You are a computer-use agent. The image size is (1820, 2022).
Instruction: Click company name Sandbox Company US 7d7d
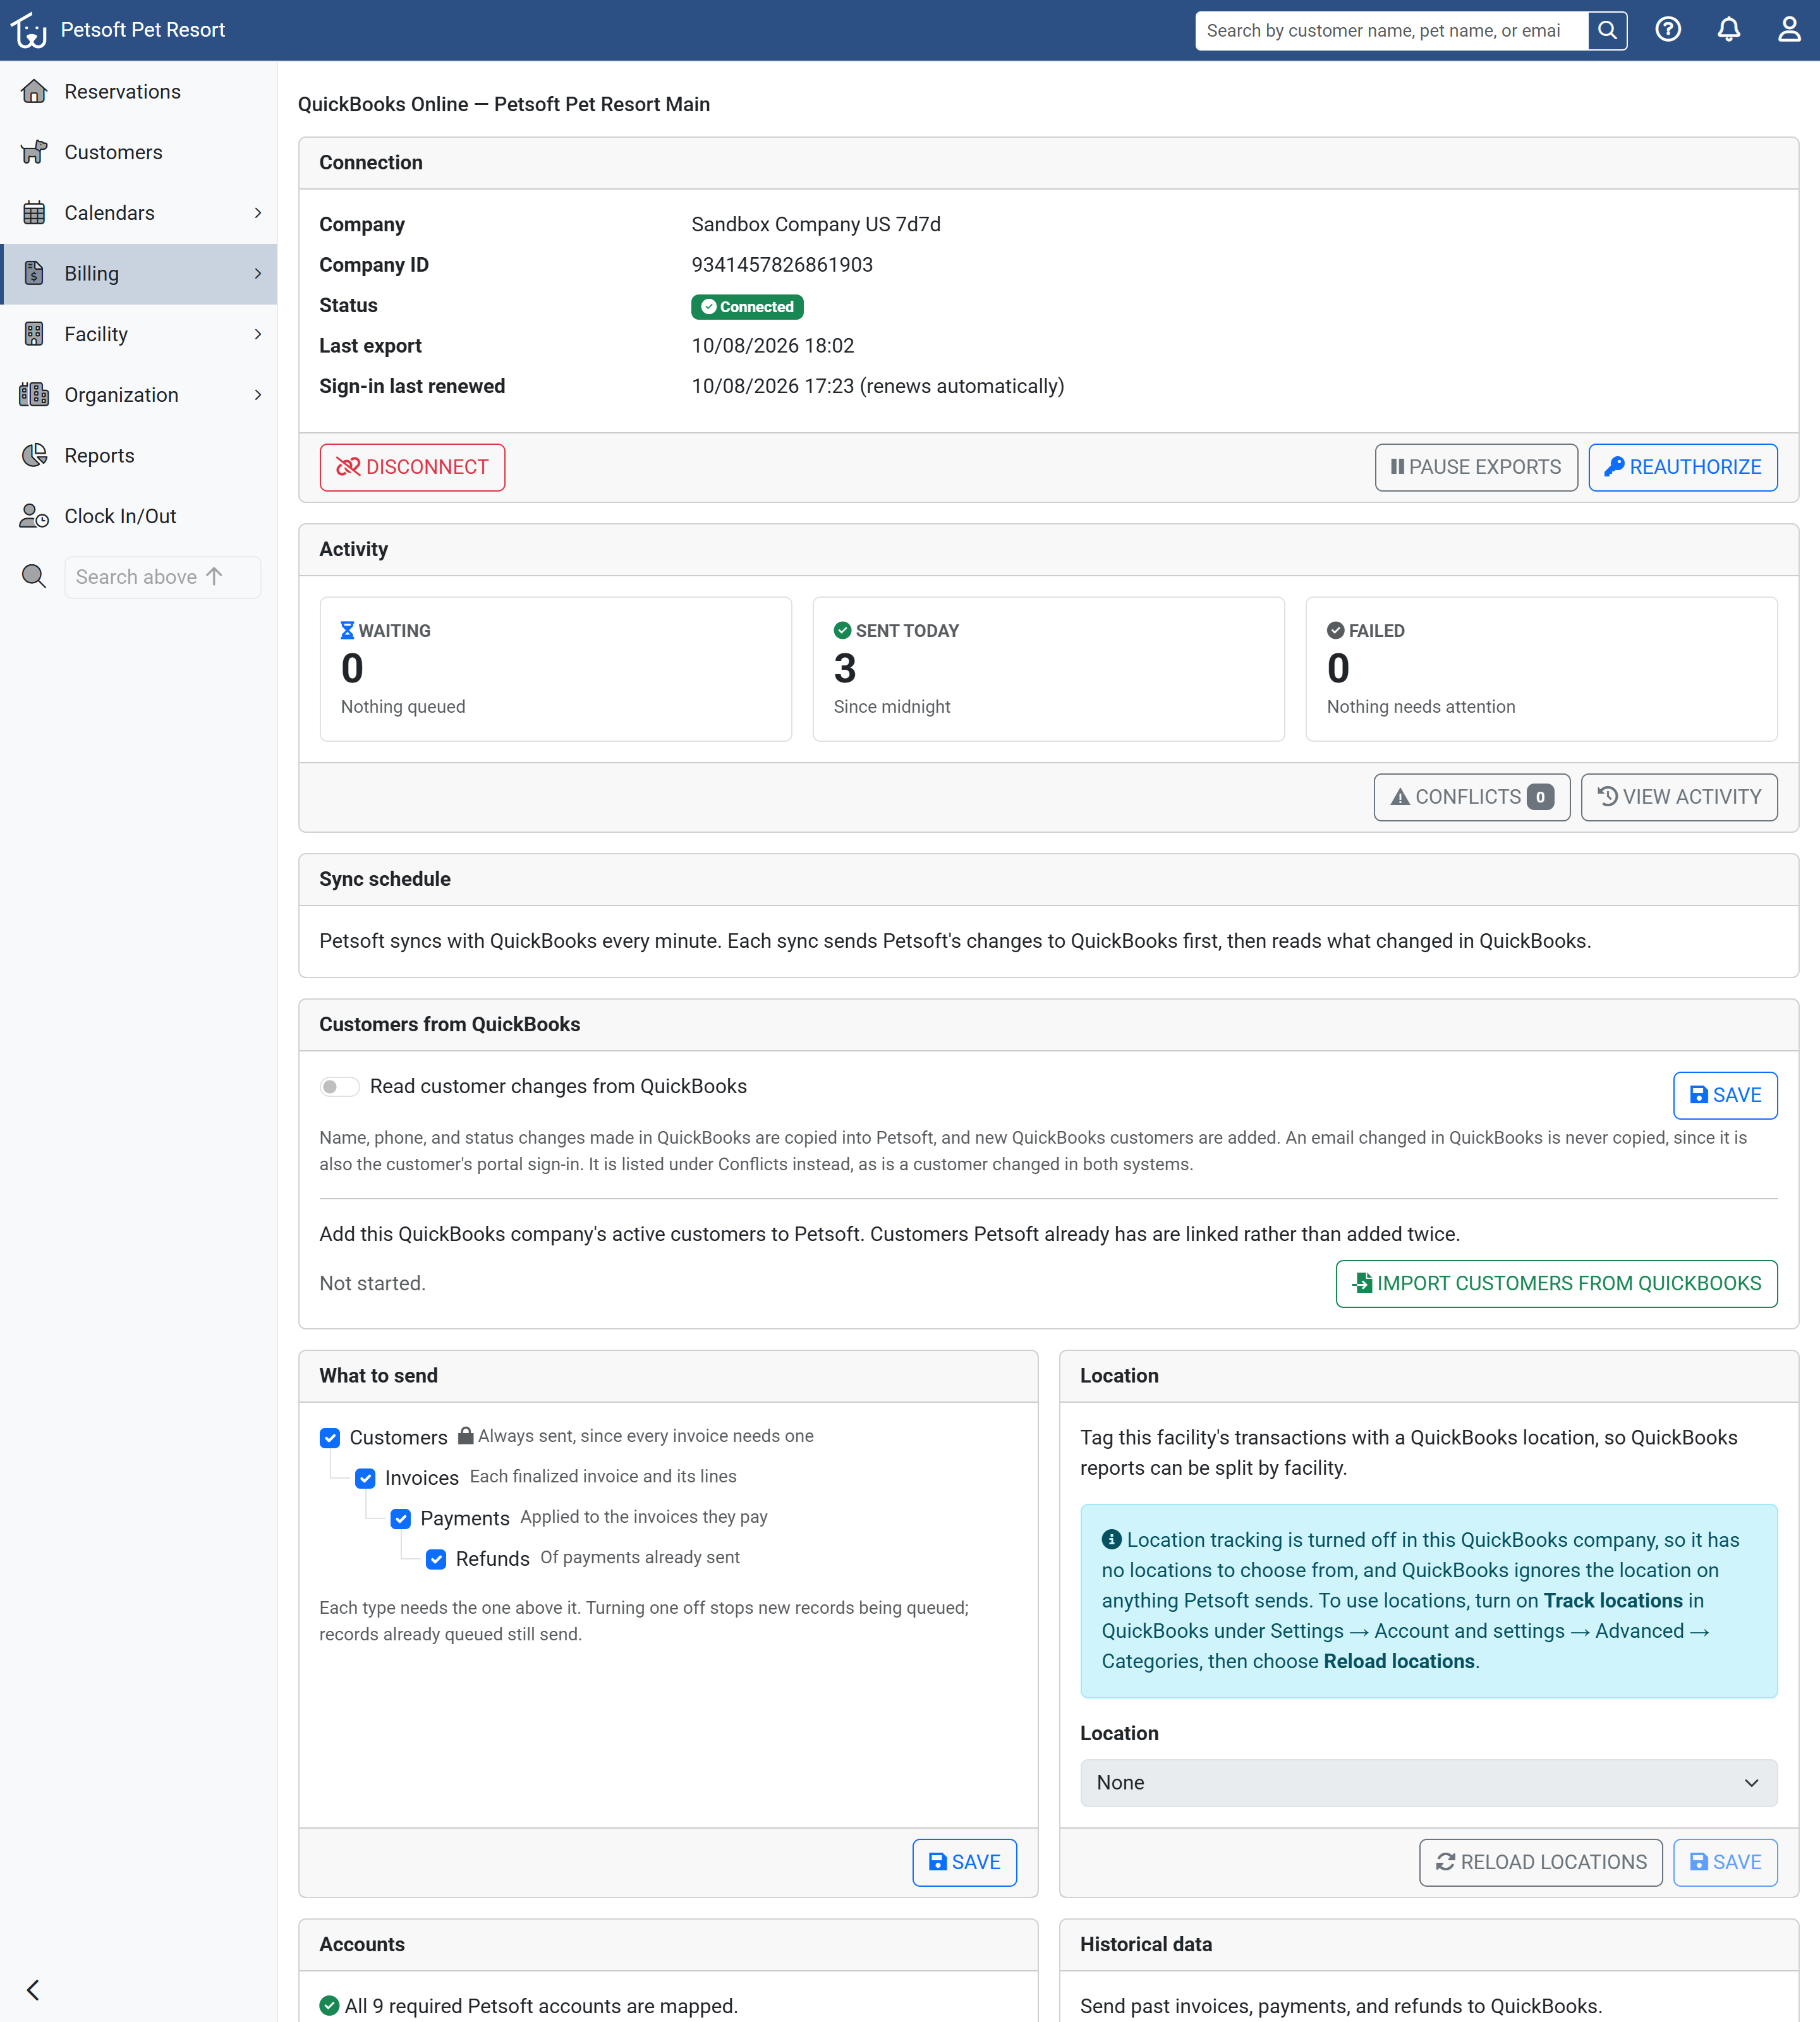pyautogui.click(x=816, y=224)
